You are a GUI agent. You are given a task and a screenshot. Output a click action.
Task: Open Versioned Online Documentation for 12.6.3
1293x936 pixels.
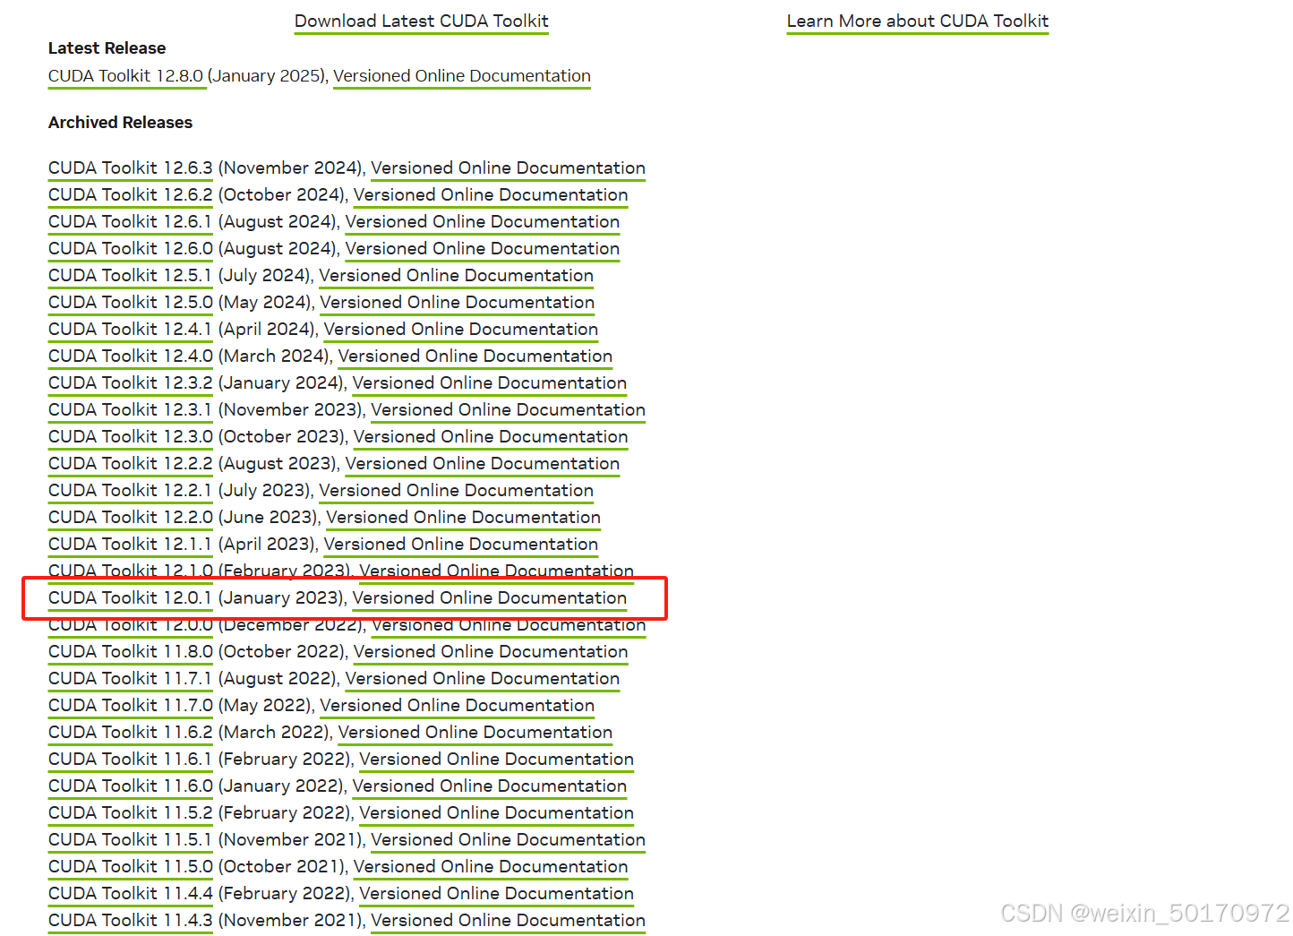(508, 167)
